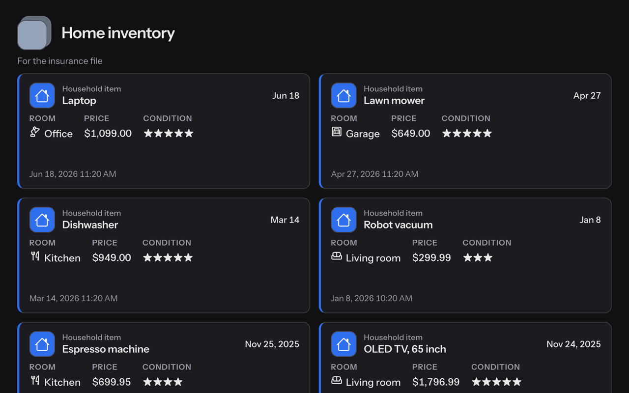Click the Kitchen room value on Dishwasher card

(62, 258)
